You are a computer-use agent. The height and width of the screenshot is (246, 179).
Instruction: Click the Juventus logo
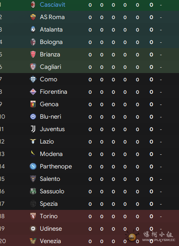33,129
